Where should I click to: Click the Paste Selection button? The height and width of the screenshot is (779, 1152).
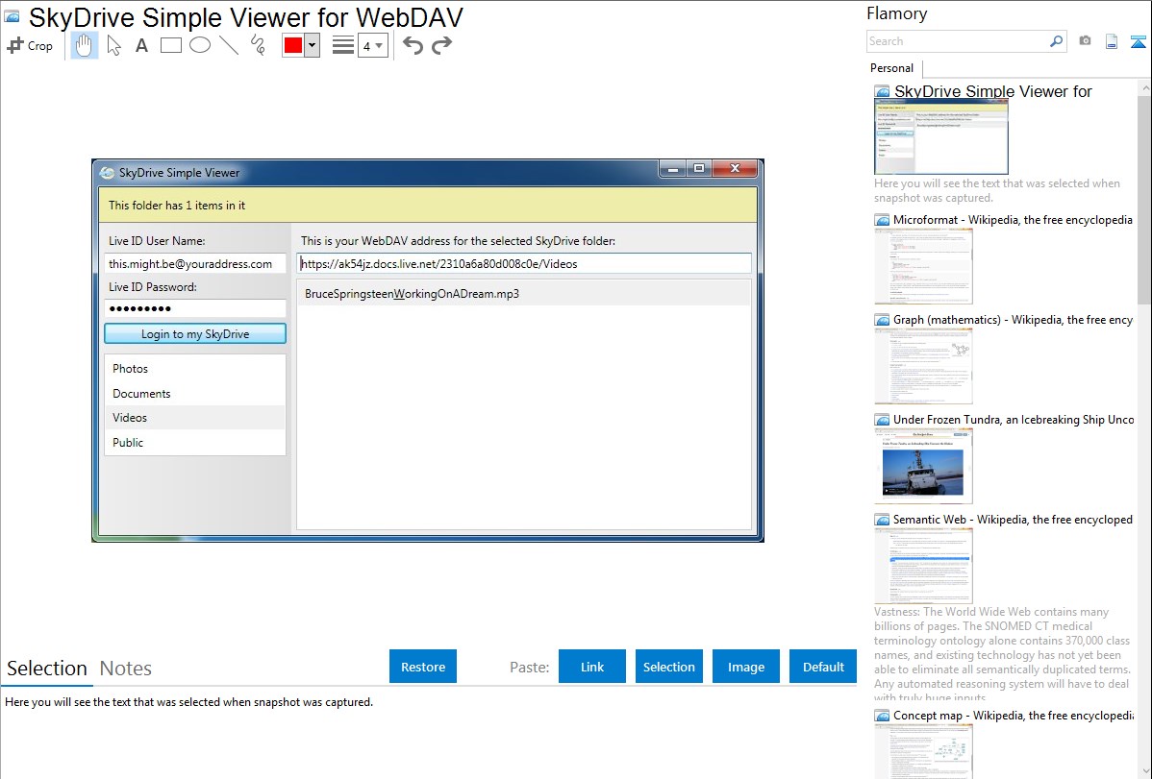pos(668,667)
